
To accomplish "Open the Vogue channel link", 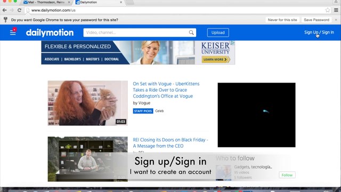I will tap(144, 103).
